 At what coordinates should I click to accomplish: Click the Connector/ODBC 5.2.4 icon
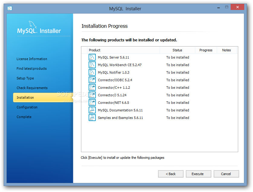(x=92, y=80)
